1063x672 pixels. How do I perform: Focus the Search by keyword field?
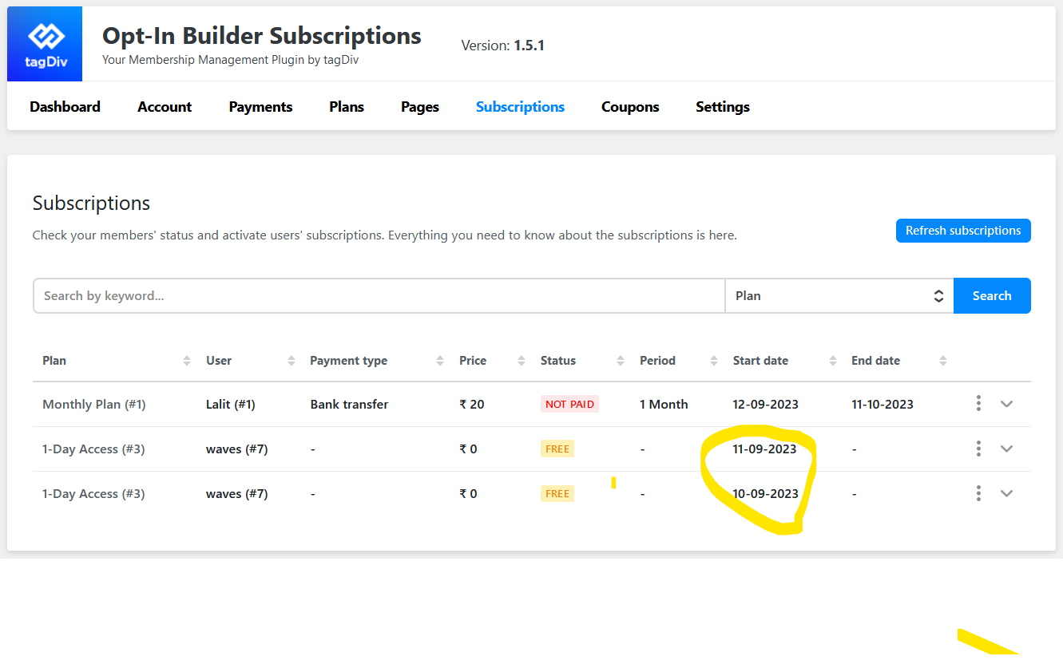tap(379, 296)
